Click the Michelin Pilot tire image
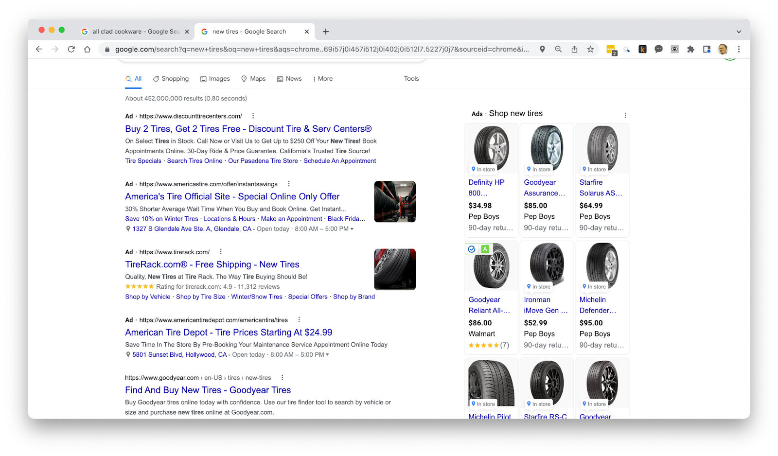This screenshot has height=456, width=778. click(x=491, y=383)
